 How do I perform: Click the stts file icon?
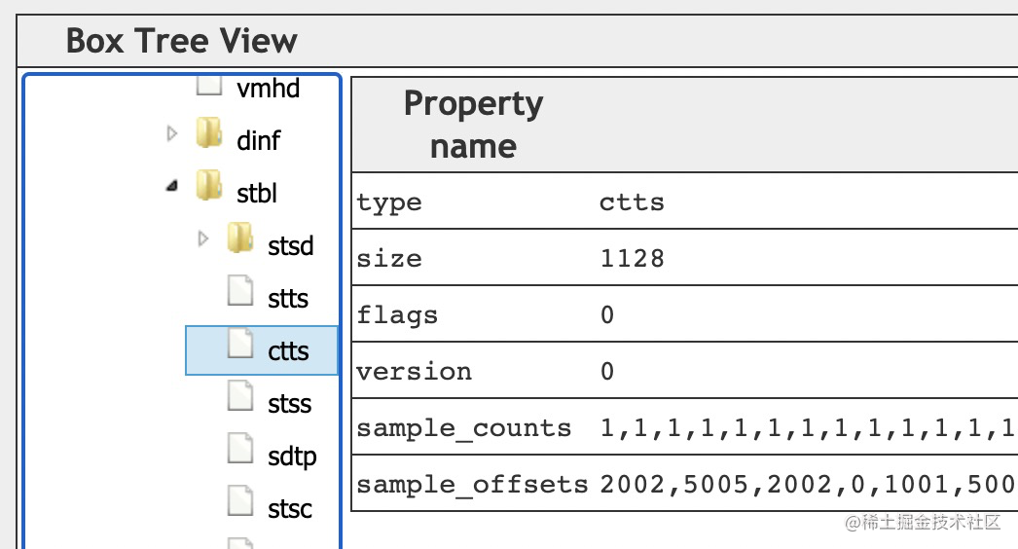[240, 290]
